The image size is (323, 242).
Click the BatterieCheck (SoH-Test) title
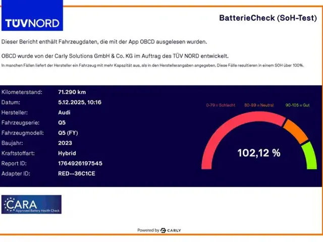point(268,18)
